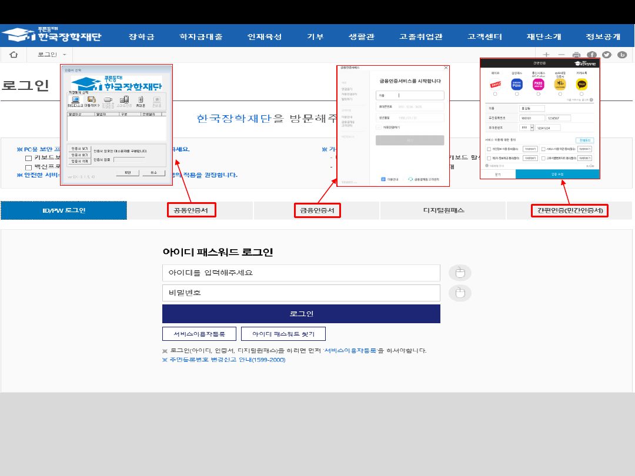Select 휴대폰 storage icon in certificate dialog
Screen dimensions: 635x476
[x=141, y=102]
